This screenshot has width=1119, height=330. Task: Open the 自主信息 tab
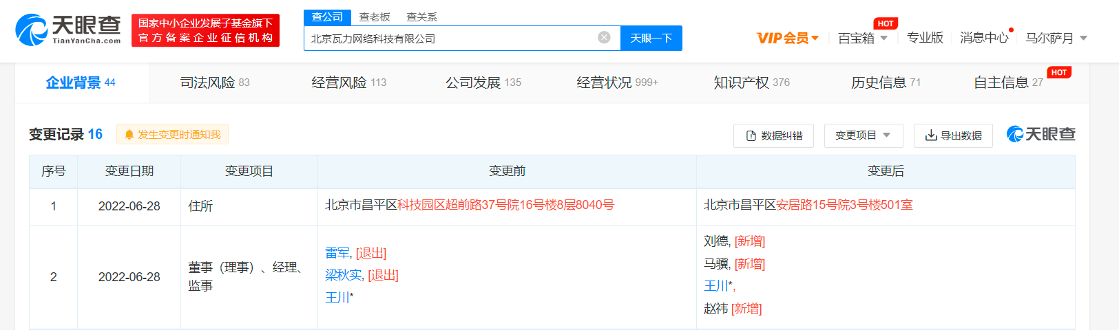point(1008,82)
